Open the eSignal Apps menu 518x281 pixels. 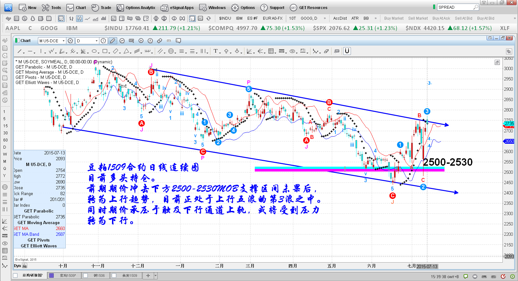coord(177,7)
